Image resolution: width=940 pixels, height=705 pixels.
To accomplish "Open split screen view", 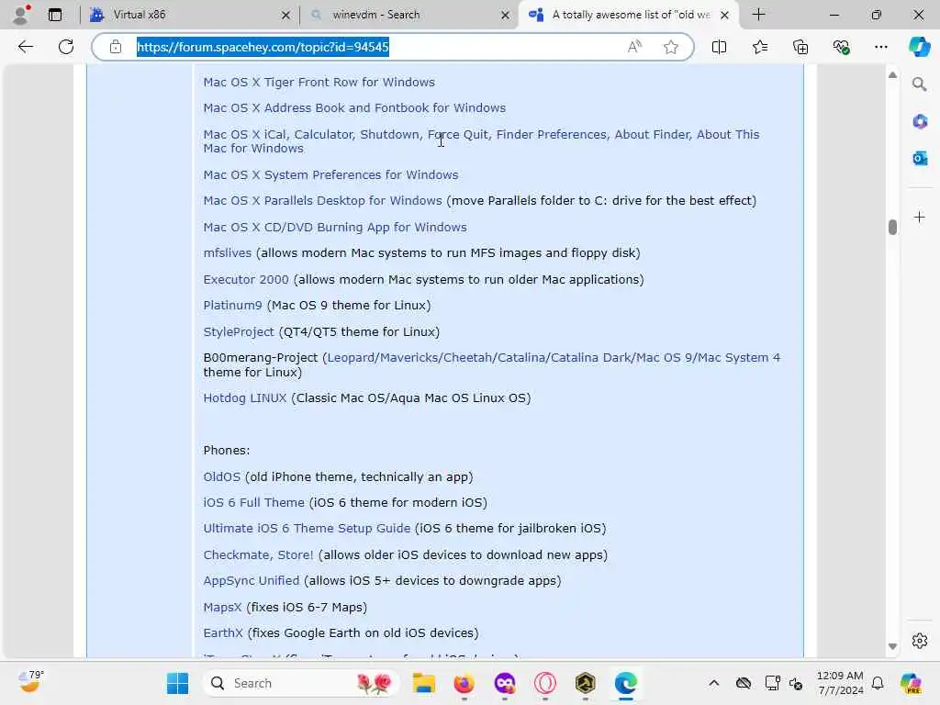I will point(719,47).
